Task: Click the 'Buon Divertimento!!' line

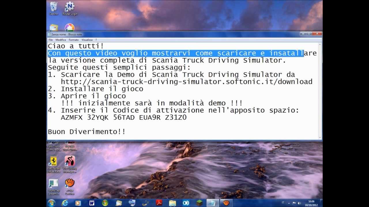Action: 86,132
